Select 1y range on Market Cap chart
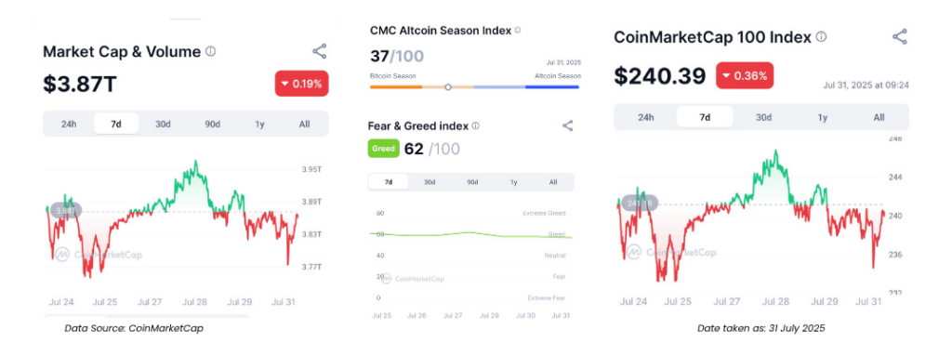 point(260,124)
